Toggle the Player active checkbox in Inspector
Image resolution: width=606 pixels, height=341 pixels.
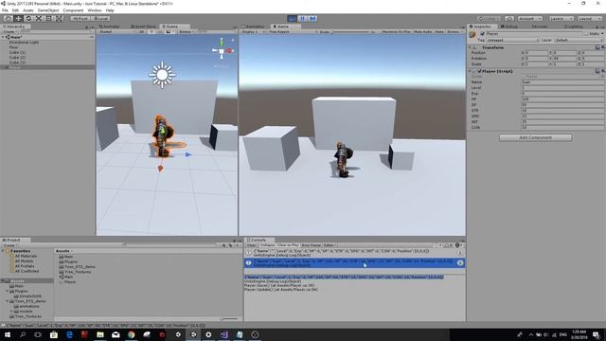[482, 34]
